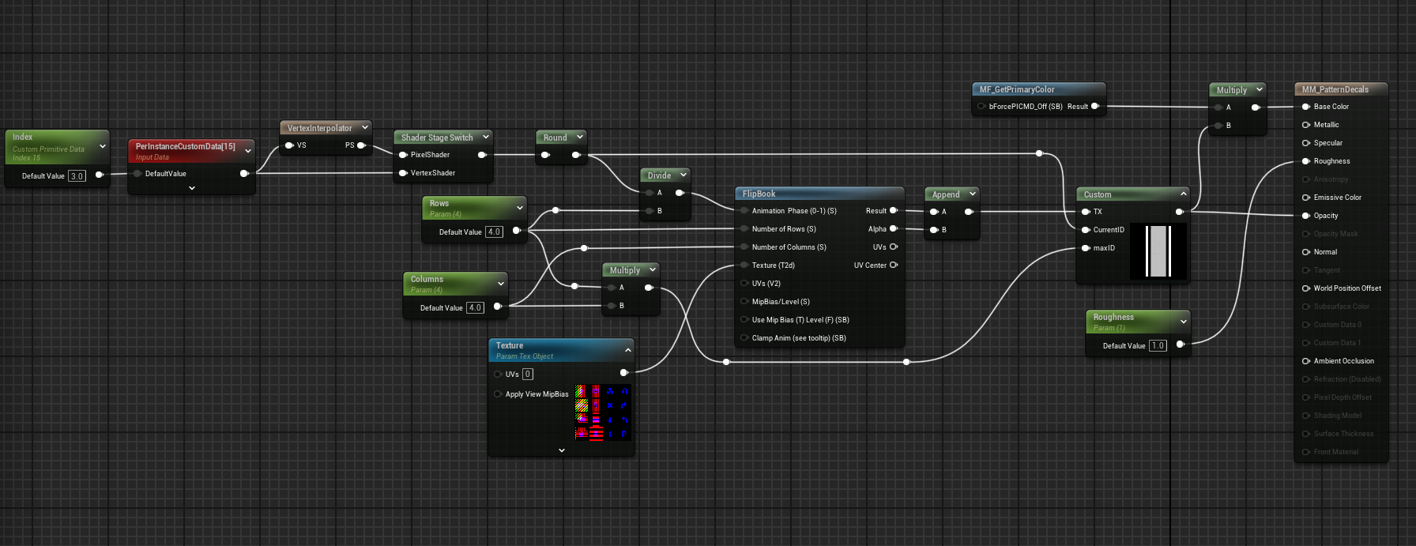Select the FlipBook node by its title
Viewport: 1416px width, 546px height.
[x=759, y=194]
